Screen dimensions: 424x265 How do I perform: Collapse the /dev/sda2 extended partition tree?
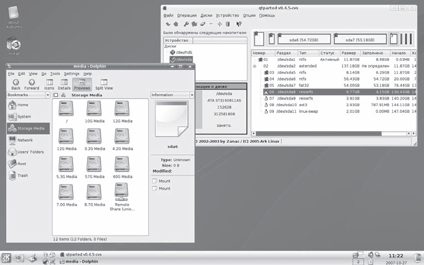click(x=254, y=66)
